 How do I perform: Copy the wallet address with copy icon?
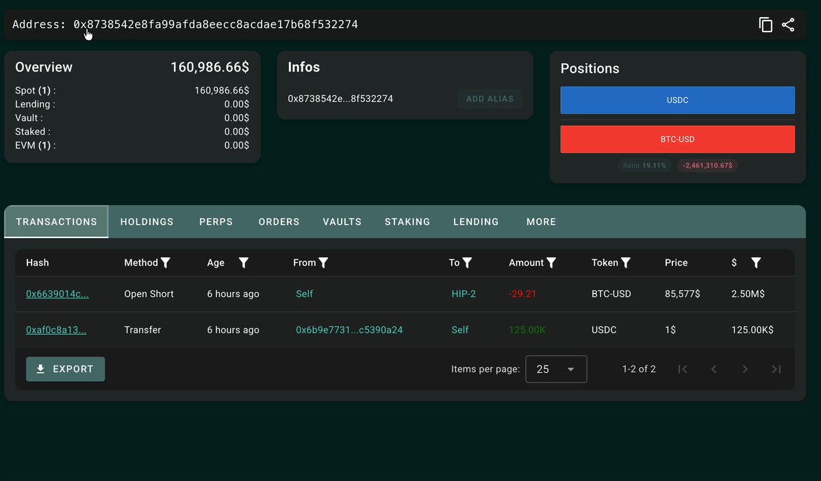[766, 25]
